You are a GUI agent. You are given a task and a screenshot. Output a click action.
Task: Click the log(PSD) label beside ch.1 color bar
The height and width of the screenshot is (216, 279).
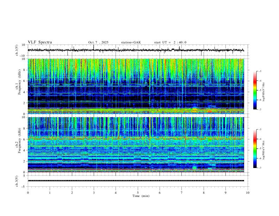click(x=264, y=92)
